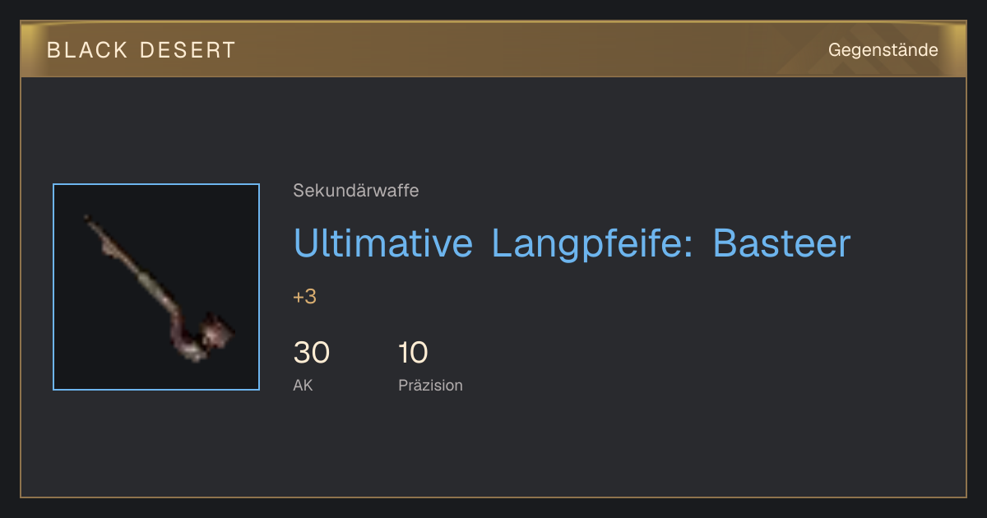Select the Ultimative Langpfeife: Basteer title
This screenshot has width=987, height=518.
tap(572, 243)
